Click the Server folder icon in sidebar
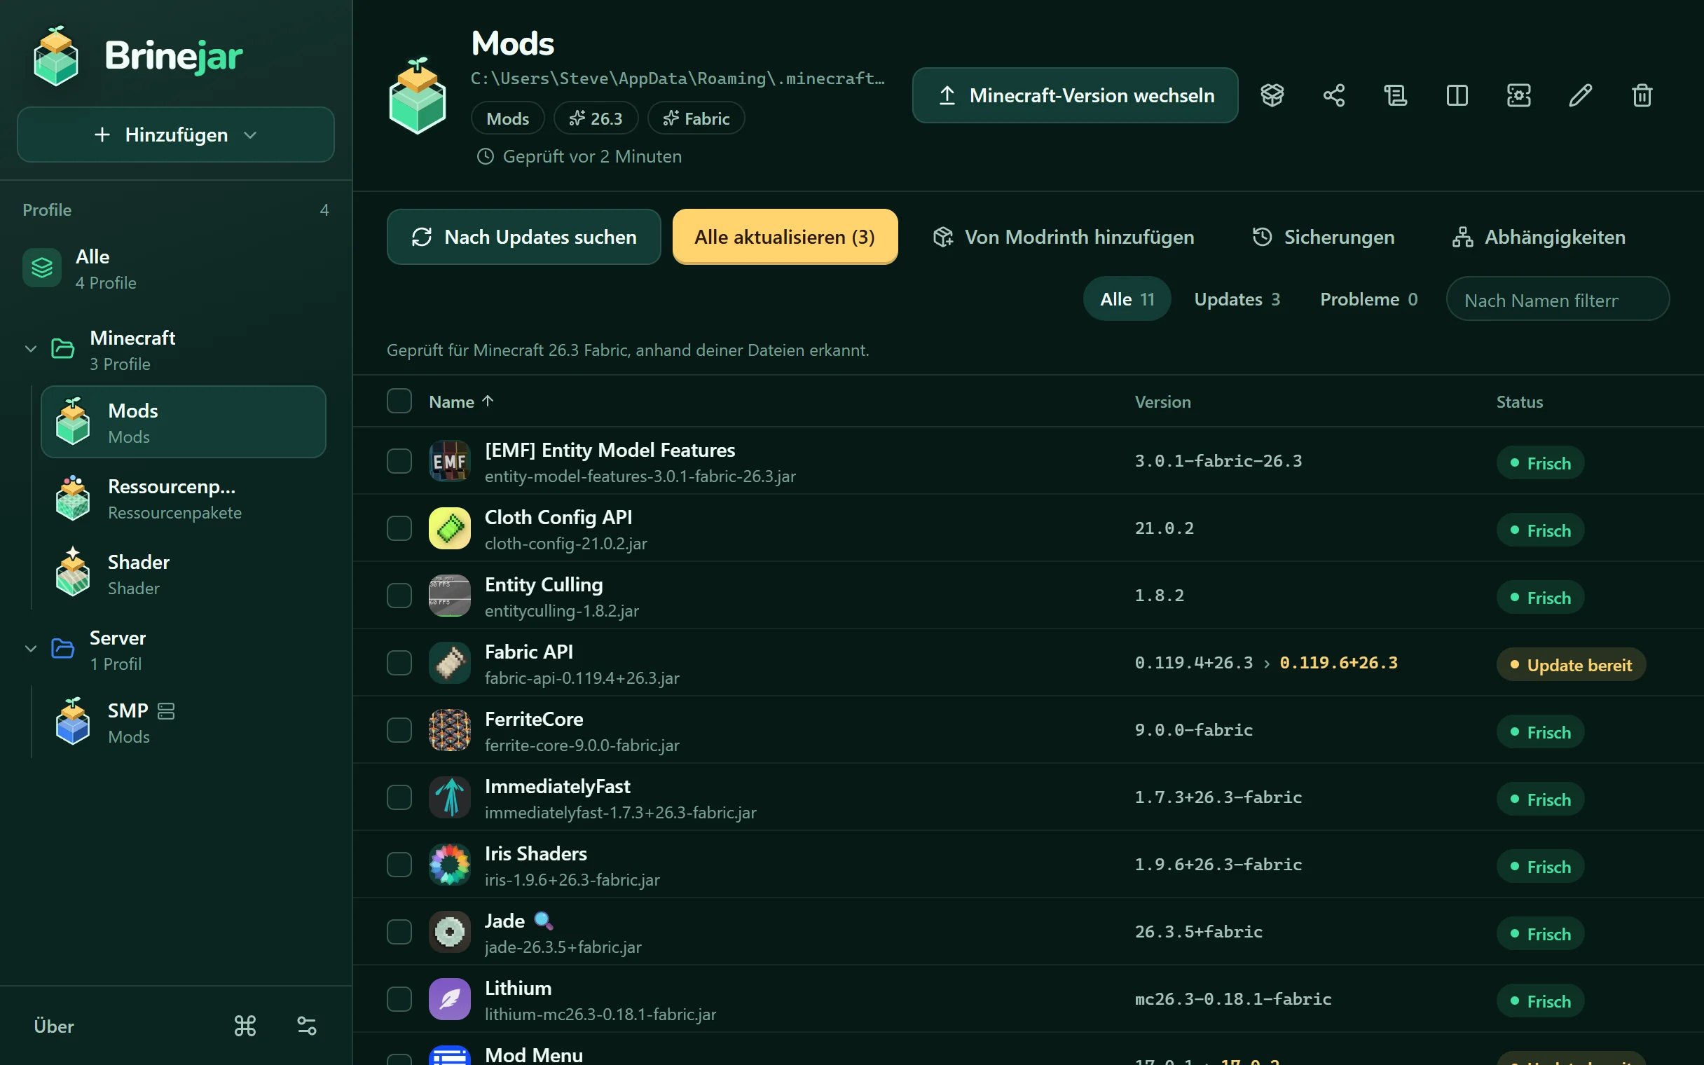 pyautogui.click(x=62, y=648)
